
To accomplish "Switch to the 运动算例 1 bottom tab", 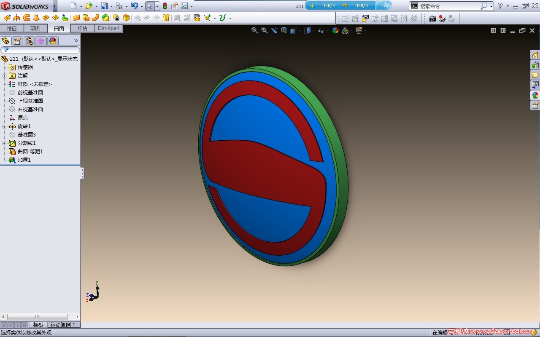I will (63, 325).
